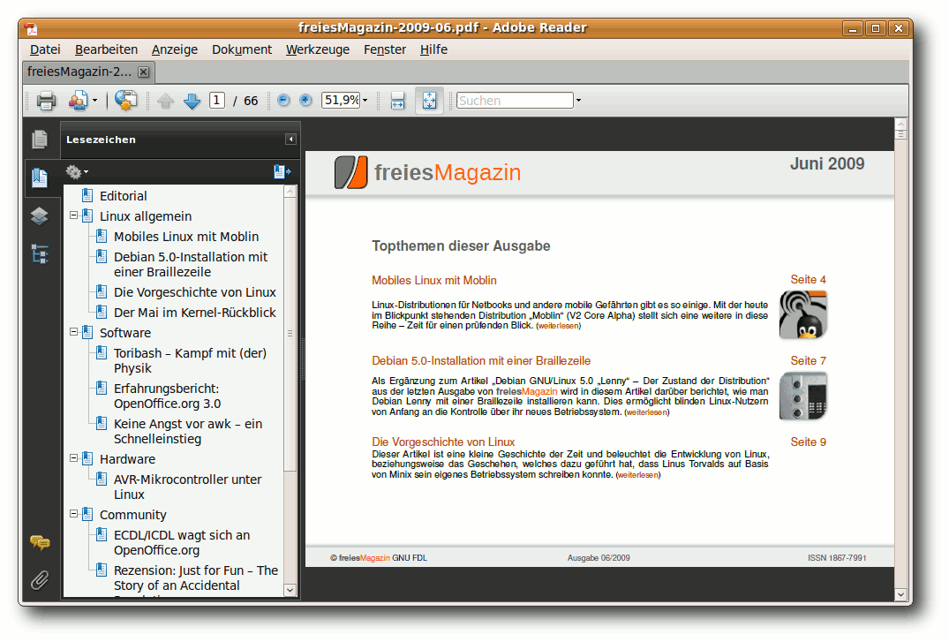Image resolution: width=949 pixels, height=642 pixels.
Task: Open the Keine Angst vor awk bookmark
Action: click(188, 431)
